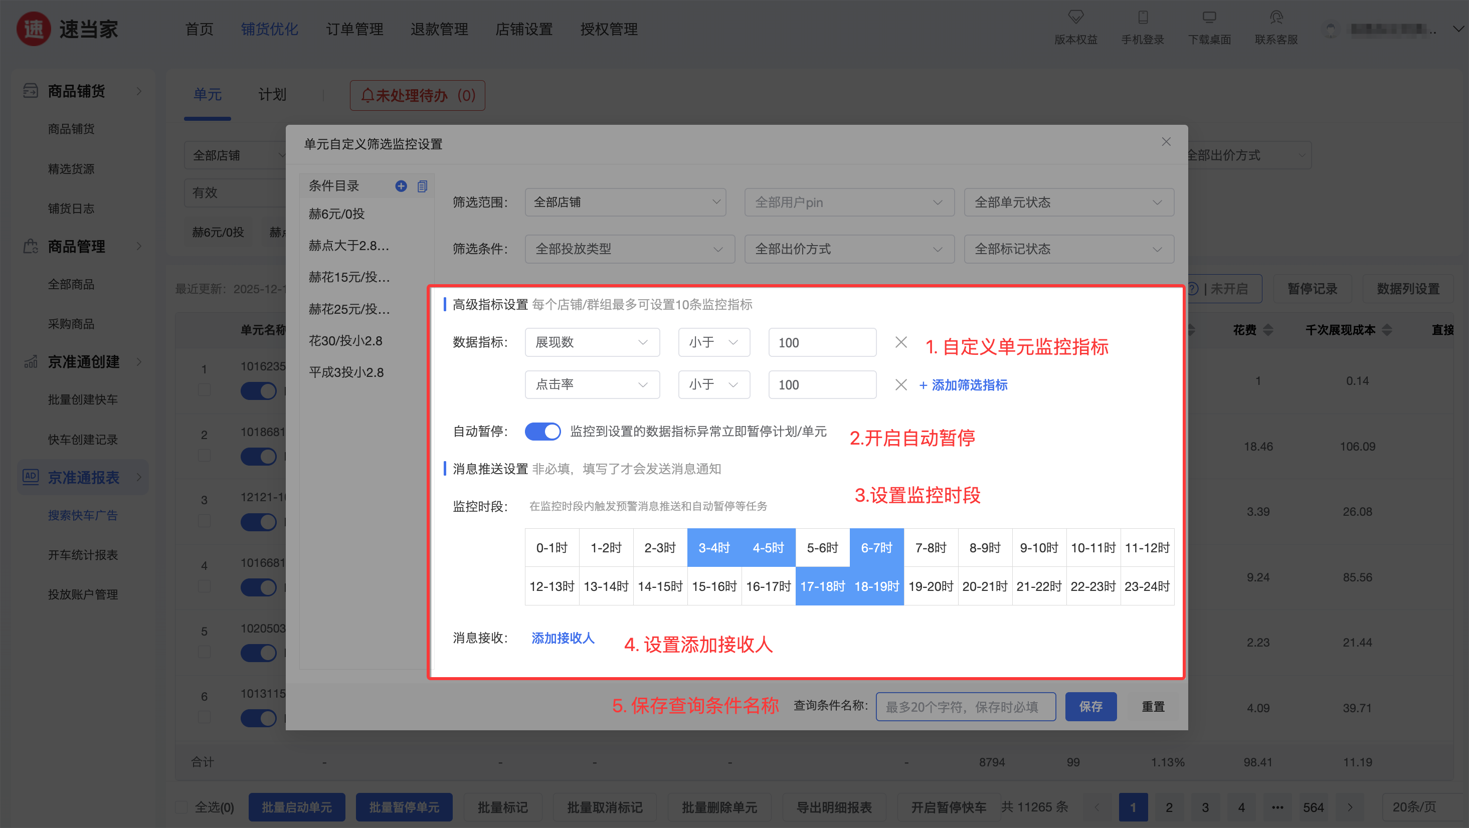
Task: Click the 查询条件名称 input field
Action: [965, 707]
